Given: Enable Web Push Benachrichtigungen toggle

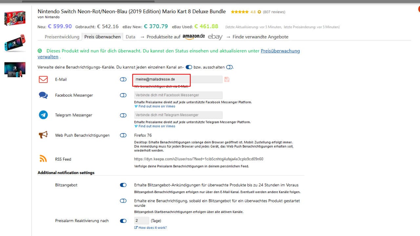Looking at the screenshot, I should tap(123, 135).
